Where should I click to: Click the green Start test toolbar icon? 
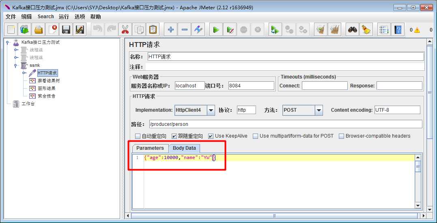coord(216,30)
